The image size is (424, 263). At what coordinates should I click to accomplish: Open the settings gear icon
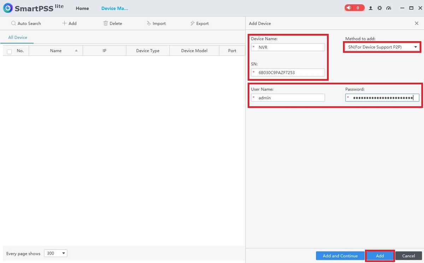(380, 8)
